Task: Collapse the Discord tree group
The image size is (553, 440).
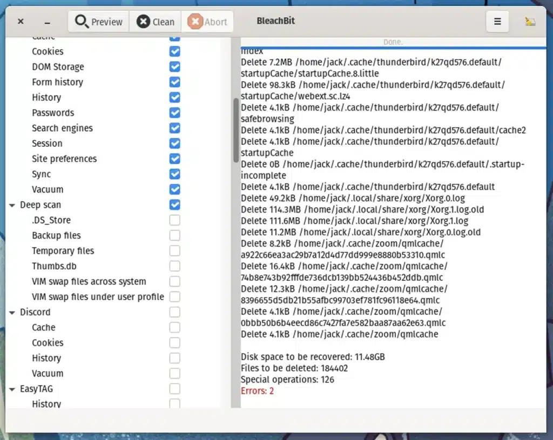Action: coord(12,313)
